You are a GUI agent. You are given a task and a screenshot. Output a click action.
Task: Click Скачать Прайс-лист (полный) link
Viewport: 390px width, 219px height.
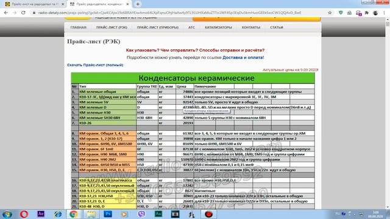[95, 65]
